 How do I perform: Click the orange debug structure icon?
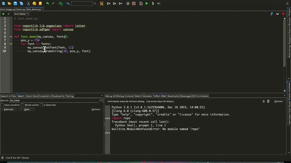[102, 3]
